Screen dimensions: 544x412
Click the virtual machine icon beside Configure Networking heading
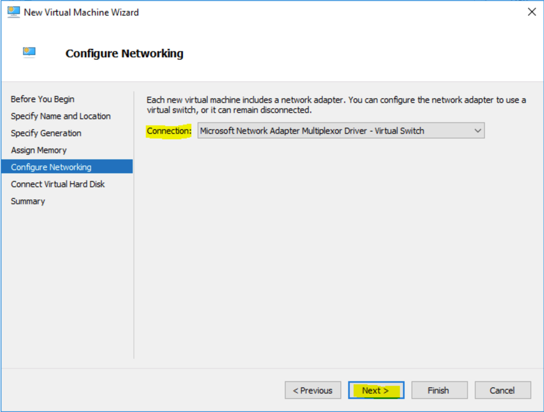point(29,53)
